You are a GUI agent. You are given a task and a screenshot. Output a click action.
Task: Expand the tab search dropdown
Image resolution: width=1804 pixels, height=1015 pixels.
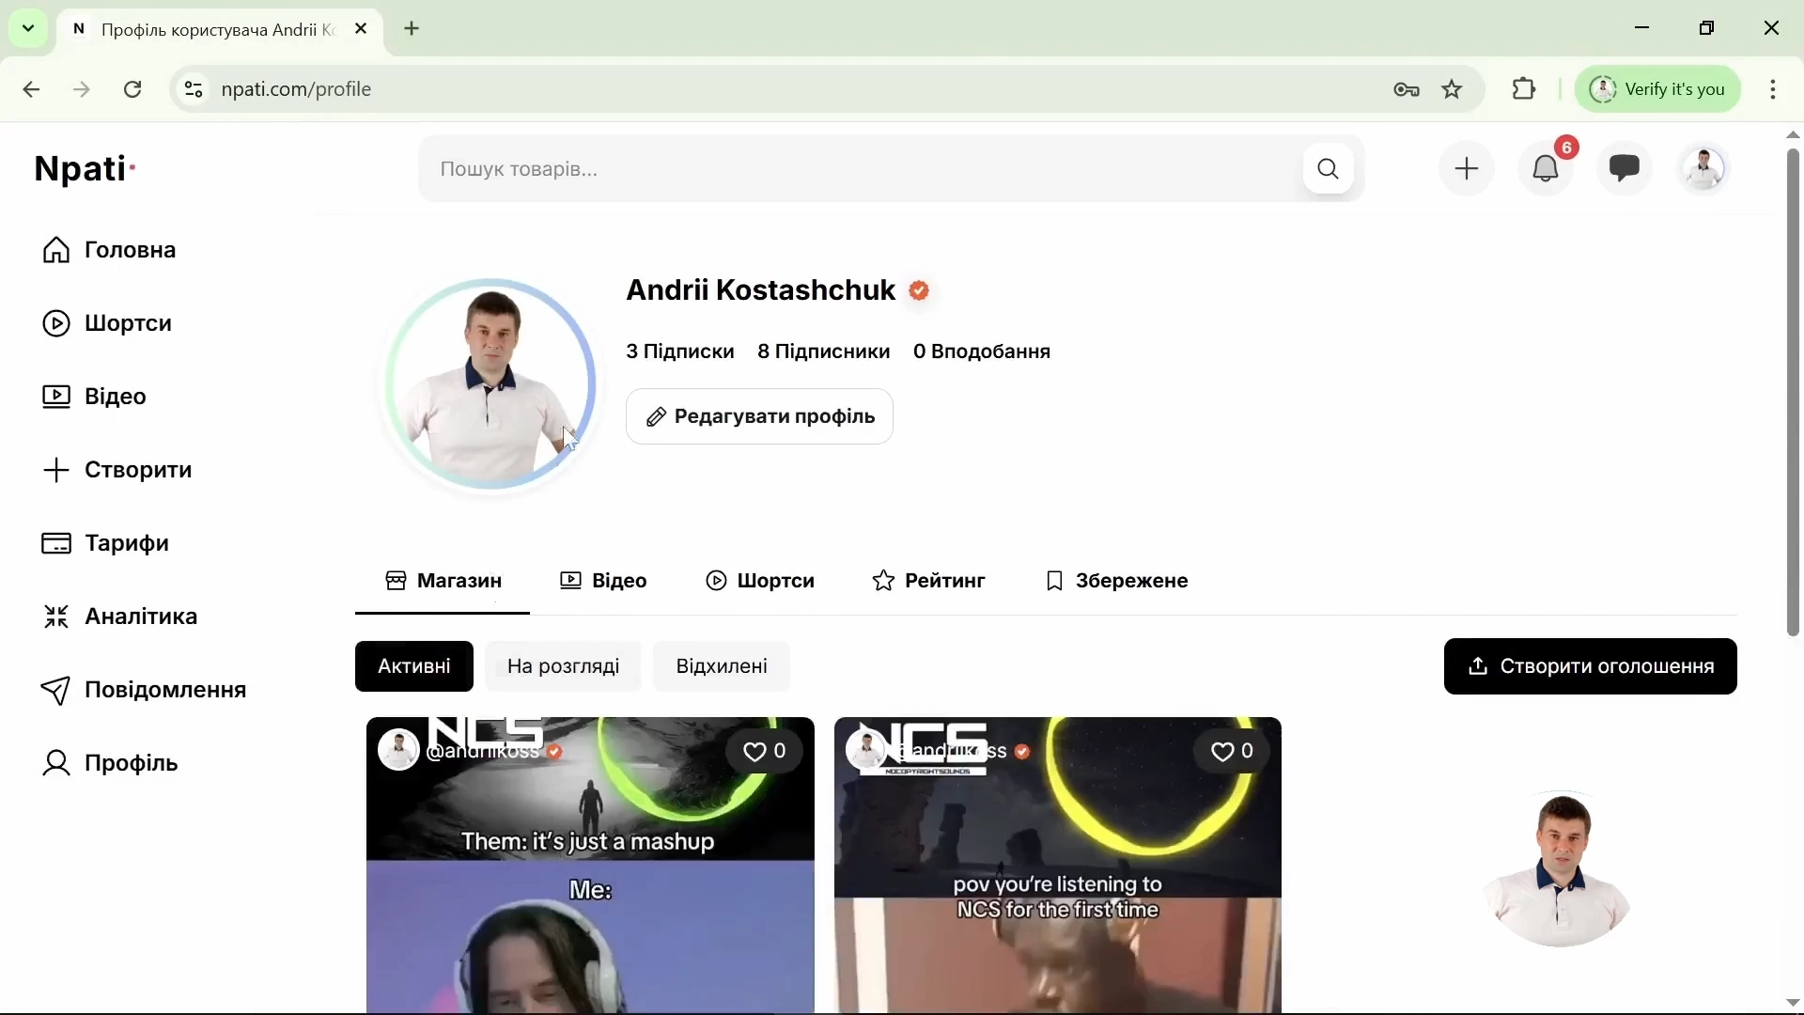[x=28, y=28]
